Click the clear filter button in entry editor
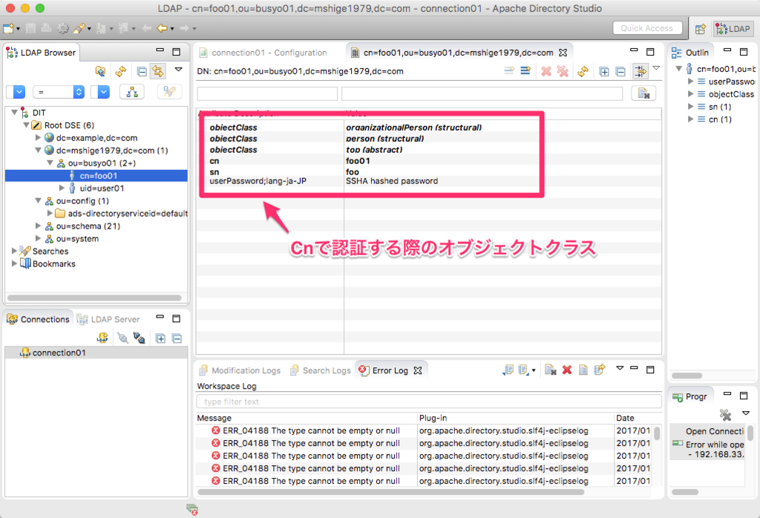This screenshot has height=518, width=760. pos(643,93)
